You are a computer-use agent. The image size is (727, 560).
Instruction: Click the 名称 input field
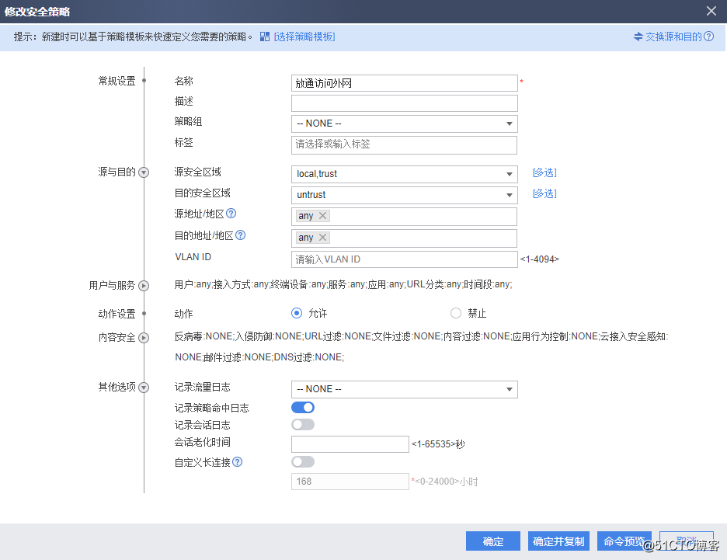pyautogui.click(x=405, y=83)
